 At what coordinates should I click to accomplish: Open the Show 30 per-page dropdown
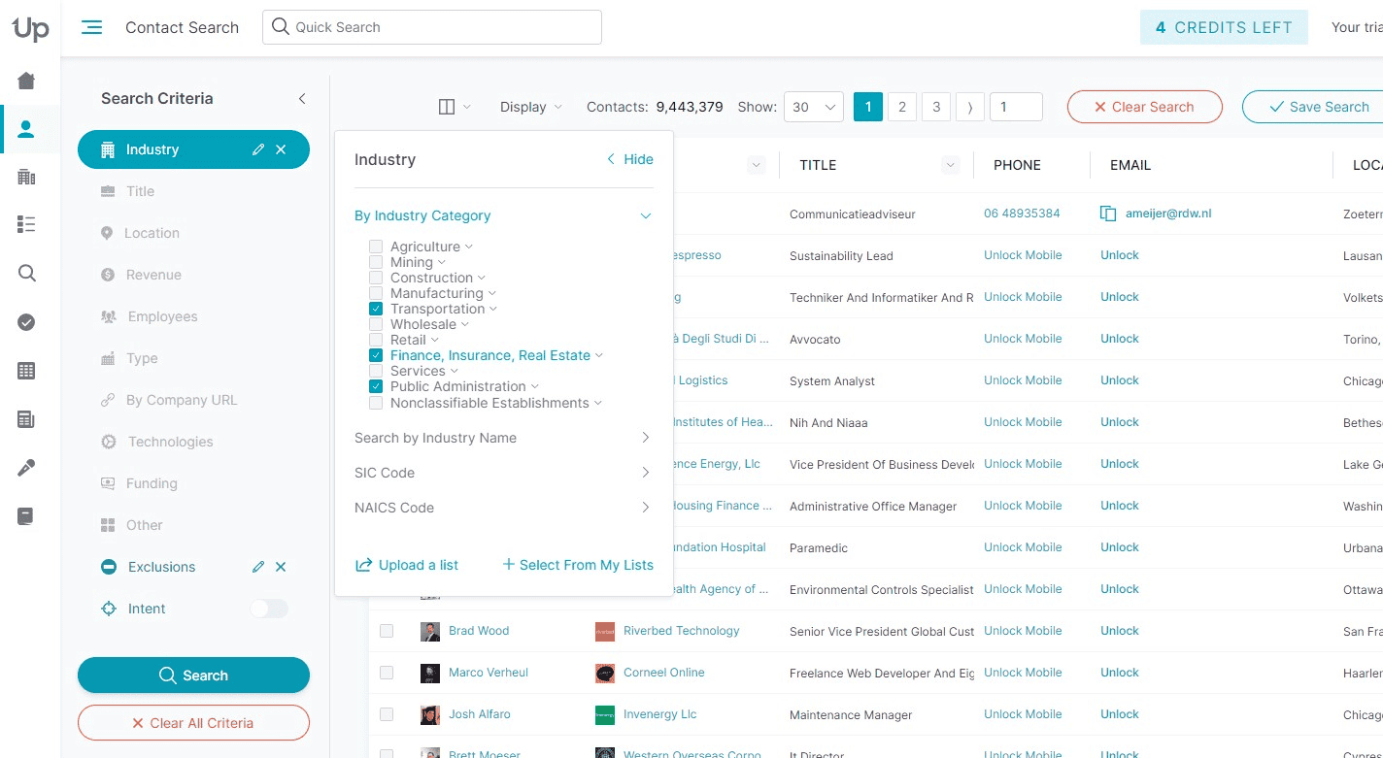point(814,107)
